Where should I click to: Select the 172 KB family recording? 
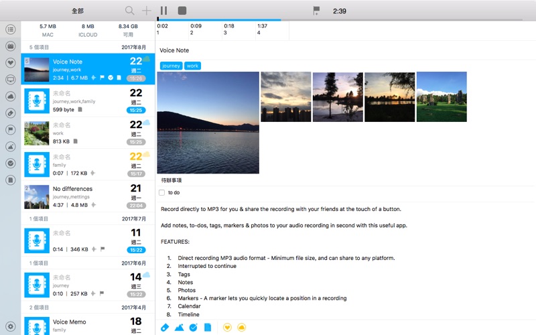point(88,164)
